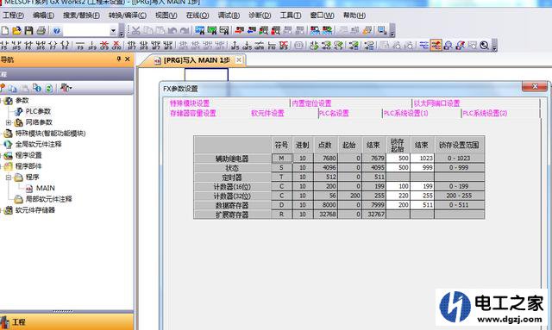Switch to the 存储器容量设置 tab

193,113
